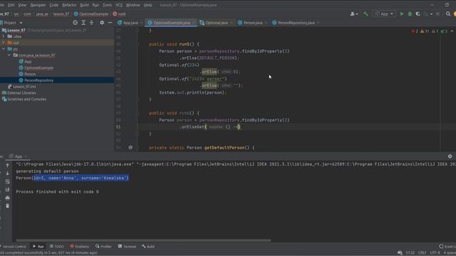This screenshot has width=456, height=256.
Task: Click the Build Project hammer icon
Action: click(x=366, y=14)
